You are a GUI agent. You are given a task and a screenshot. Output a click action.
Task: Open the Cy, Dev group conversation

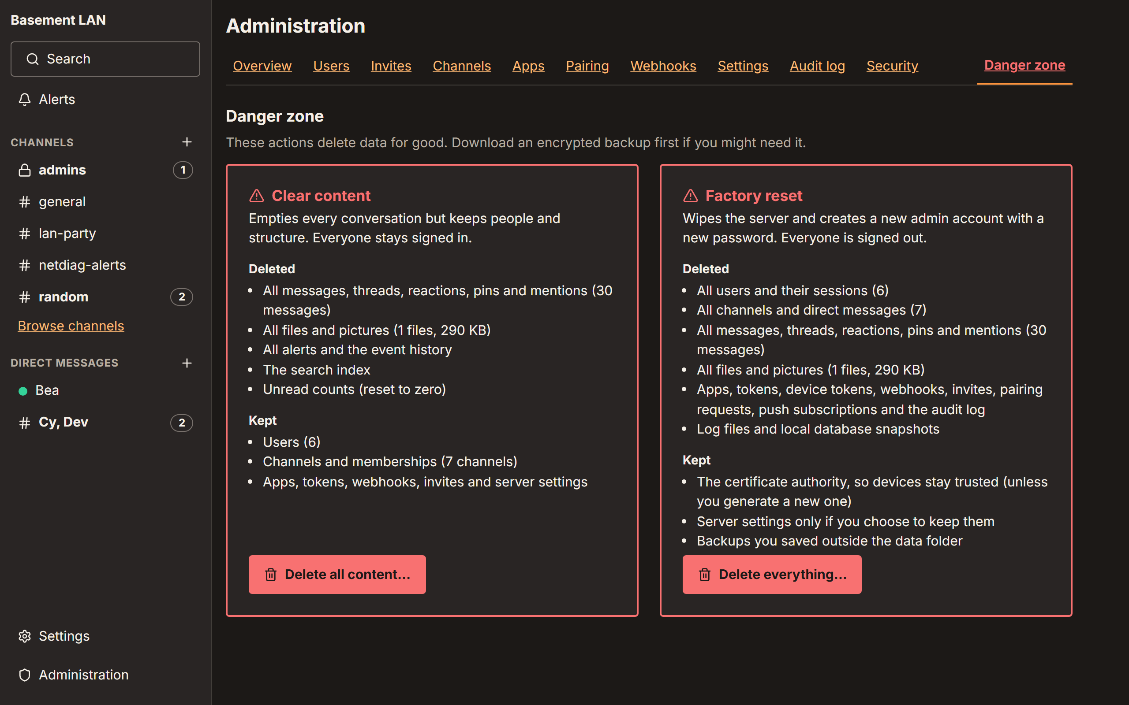[105, 423]
